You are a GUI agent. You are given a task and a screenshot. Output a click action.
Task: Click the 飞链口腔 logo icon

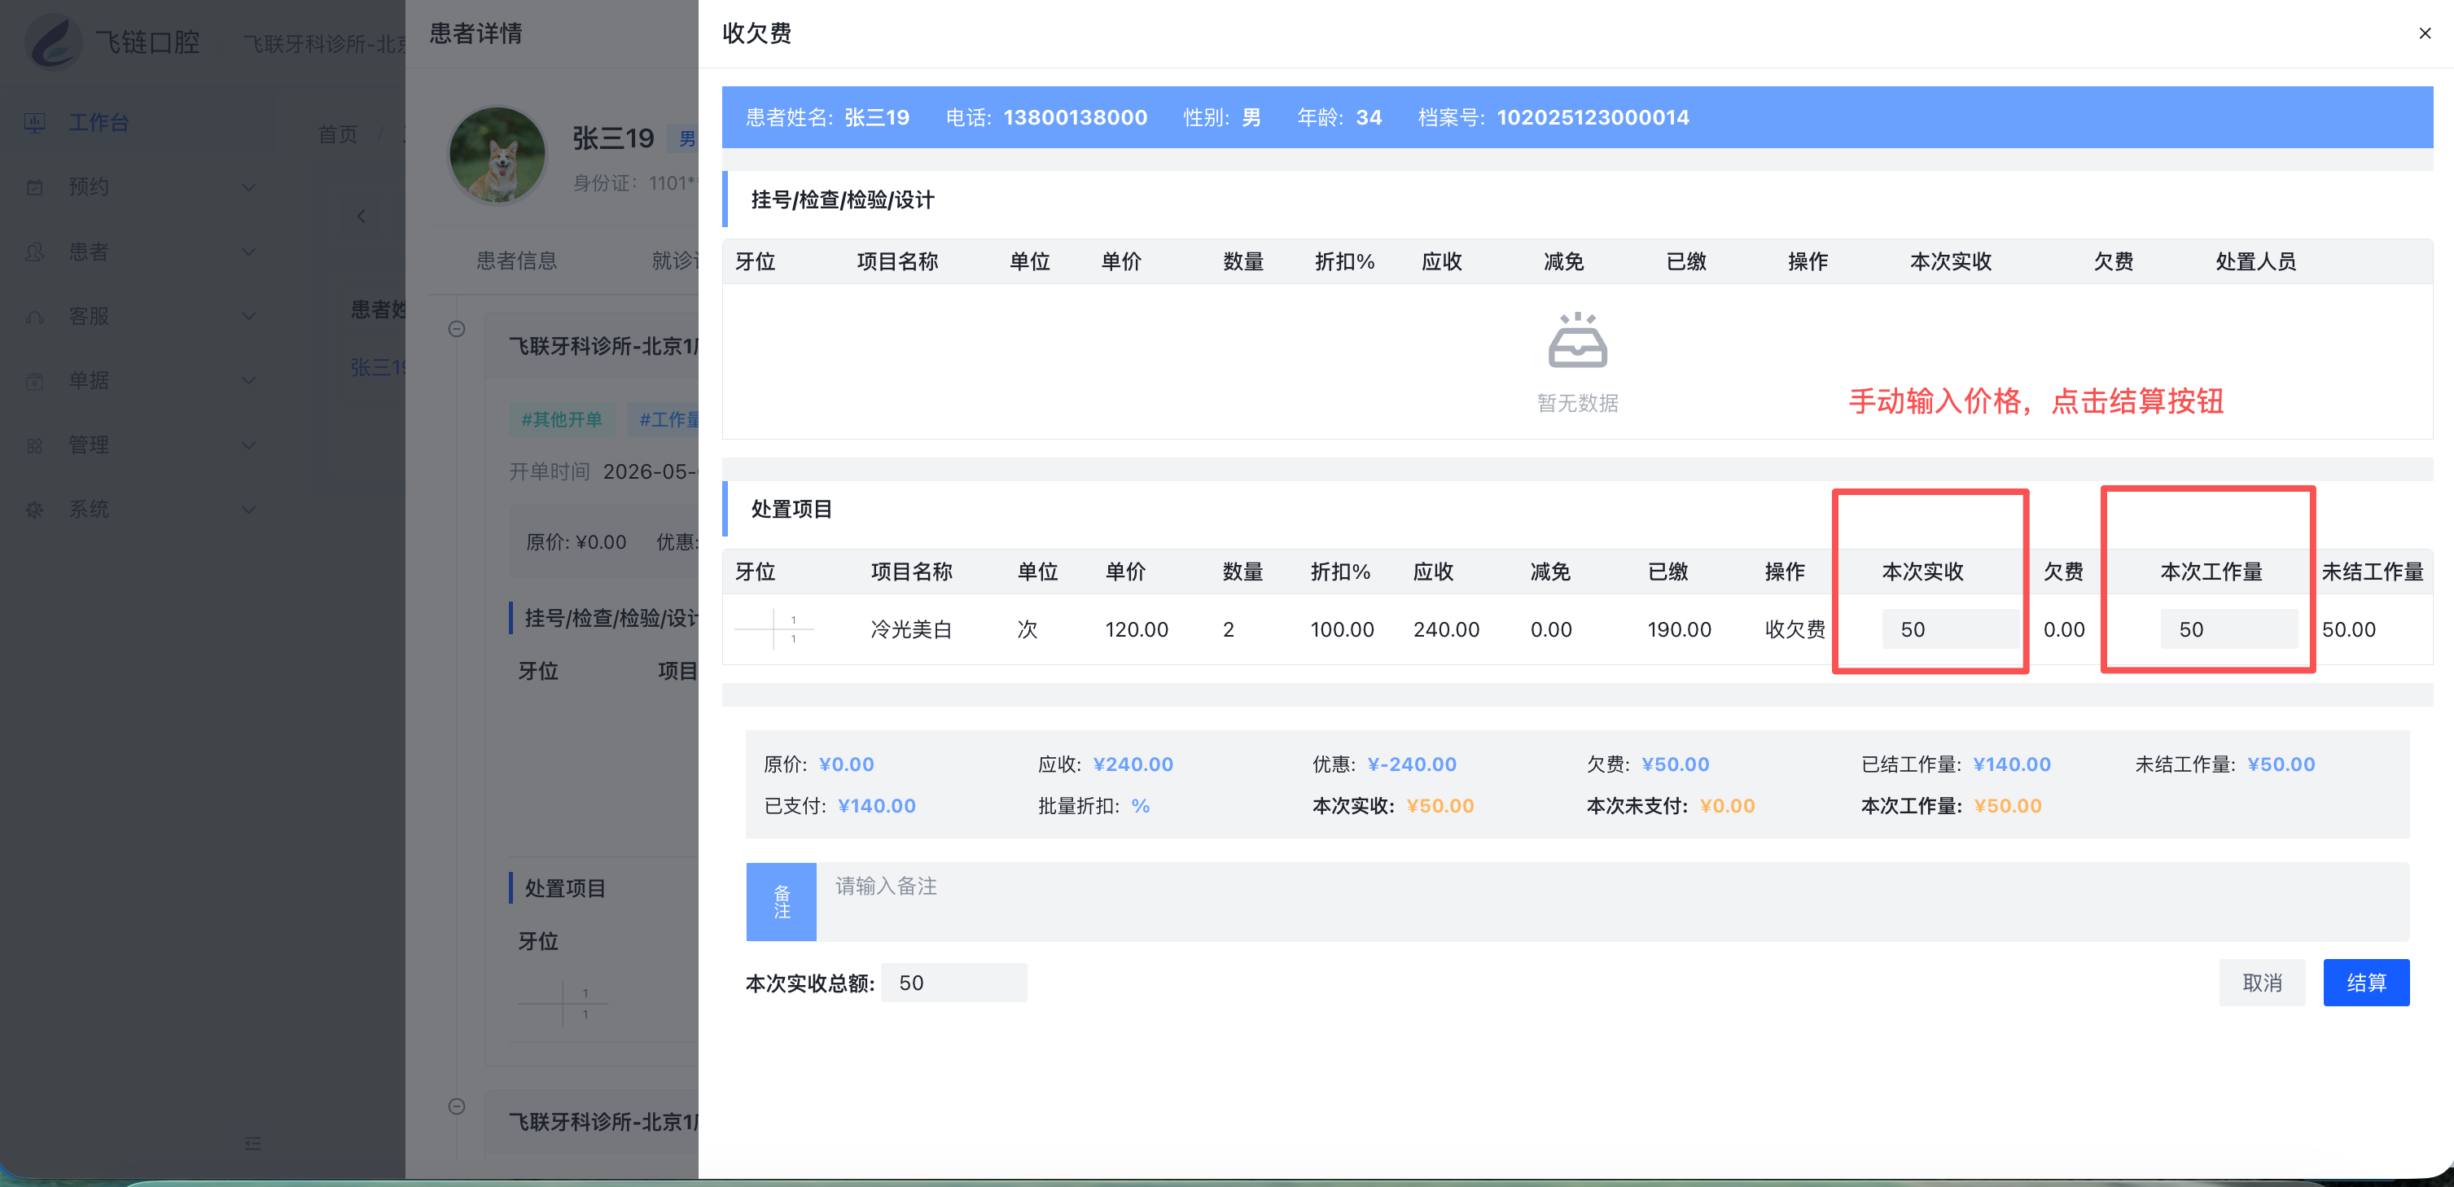pyautogui.click(x=55, y=42)
